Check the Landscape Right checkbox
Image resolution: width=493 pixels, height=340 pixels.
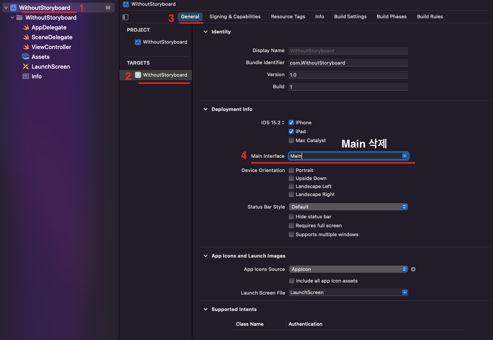click(291, 194)
